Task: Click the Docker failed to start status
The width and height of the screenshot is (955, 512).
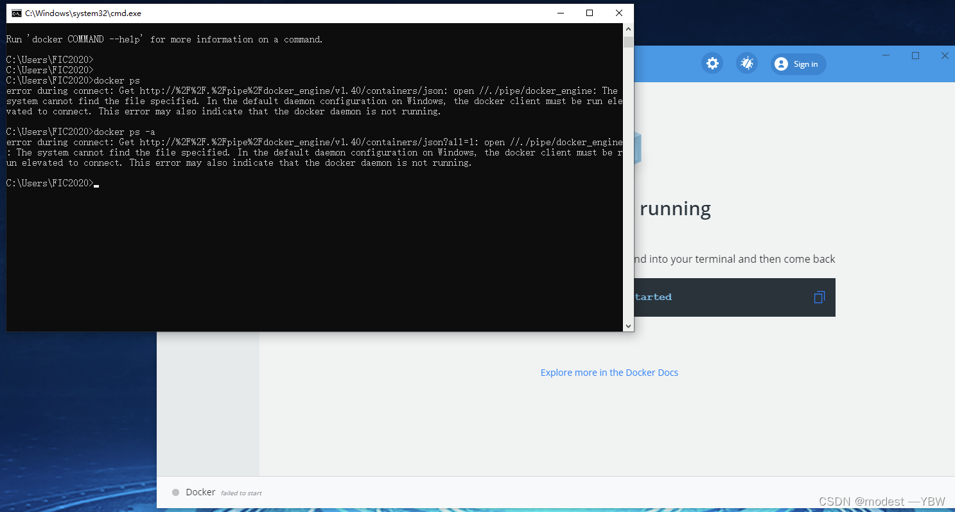Action: pyautogui.click(x=223, y=492)
